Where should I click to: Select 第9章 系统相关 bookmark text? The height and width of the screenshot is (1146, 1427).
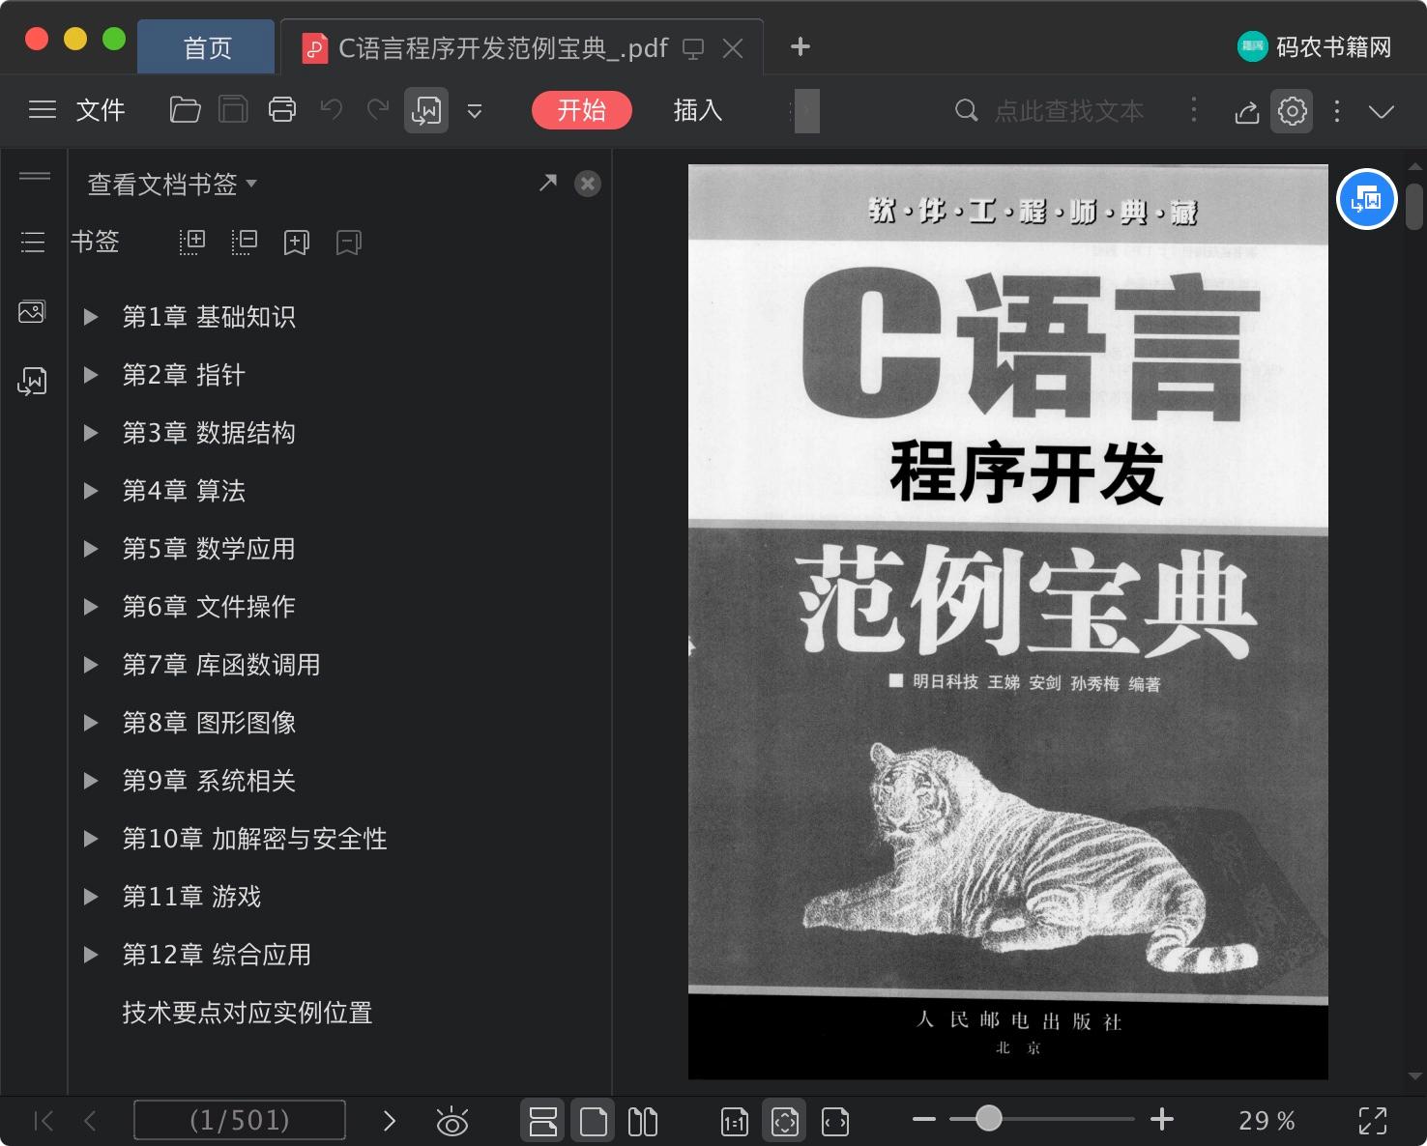click(x=209, y=781)
